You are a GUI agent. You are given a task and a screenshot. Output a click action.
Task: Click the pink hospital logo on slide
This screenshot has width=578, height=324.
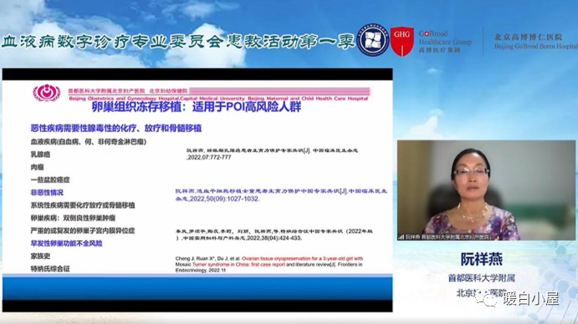pyautogui.click(x=47, y=93)
